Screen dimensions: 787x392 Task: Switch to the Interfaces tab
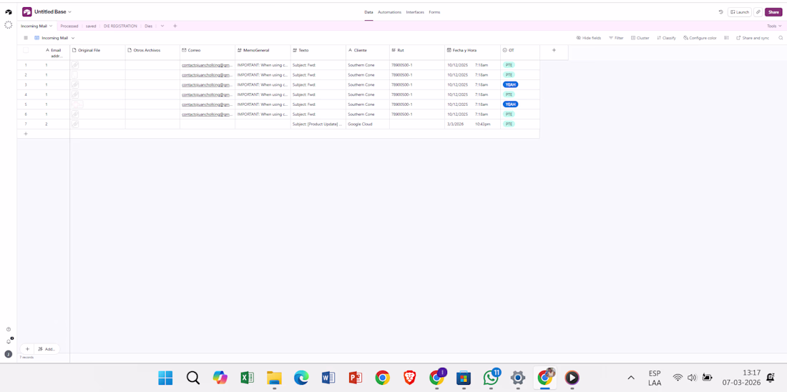point(415,12)
